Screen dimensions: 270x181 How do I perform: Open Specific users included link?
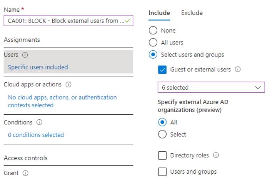click(x=38, y=67)
